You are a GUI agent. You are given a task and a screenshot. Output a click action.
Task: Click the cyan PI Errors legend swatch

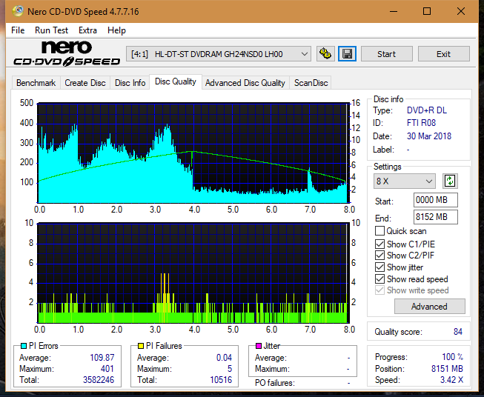click(x=24, y=346)
